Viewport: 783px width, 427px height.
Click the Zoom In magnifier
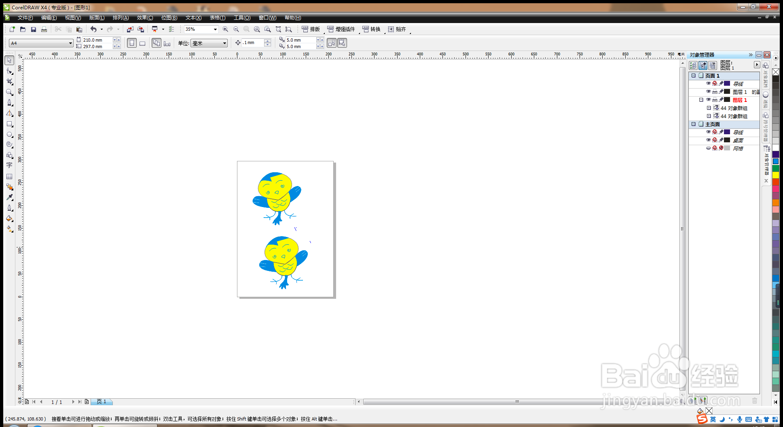(225, 29)
